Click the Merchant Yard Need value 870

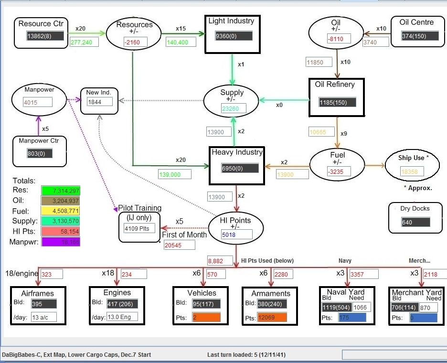tap(428, 308)
